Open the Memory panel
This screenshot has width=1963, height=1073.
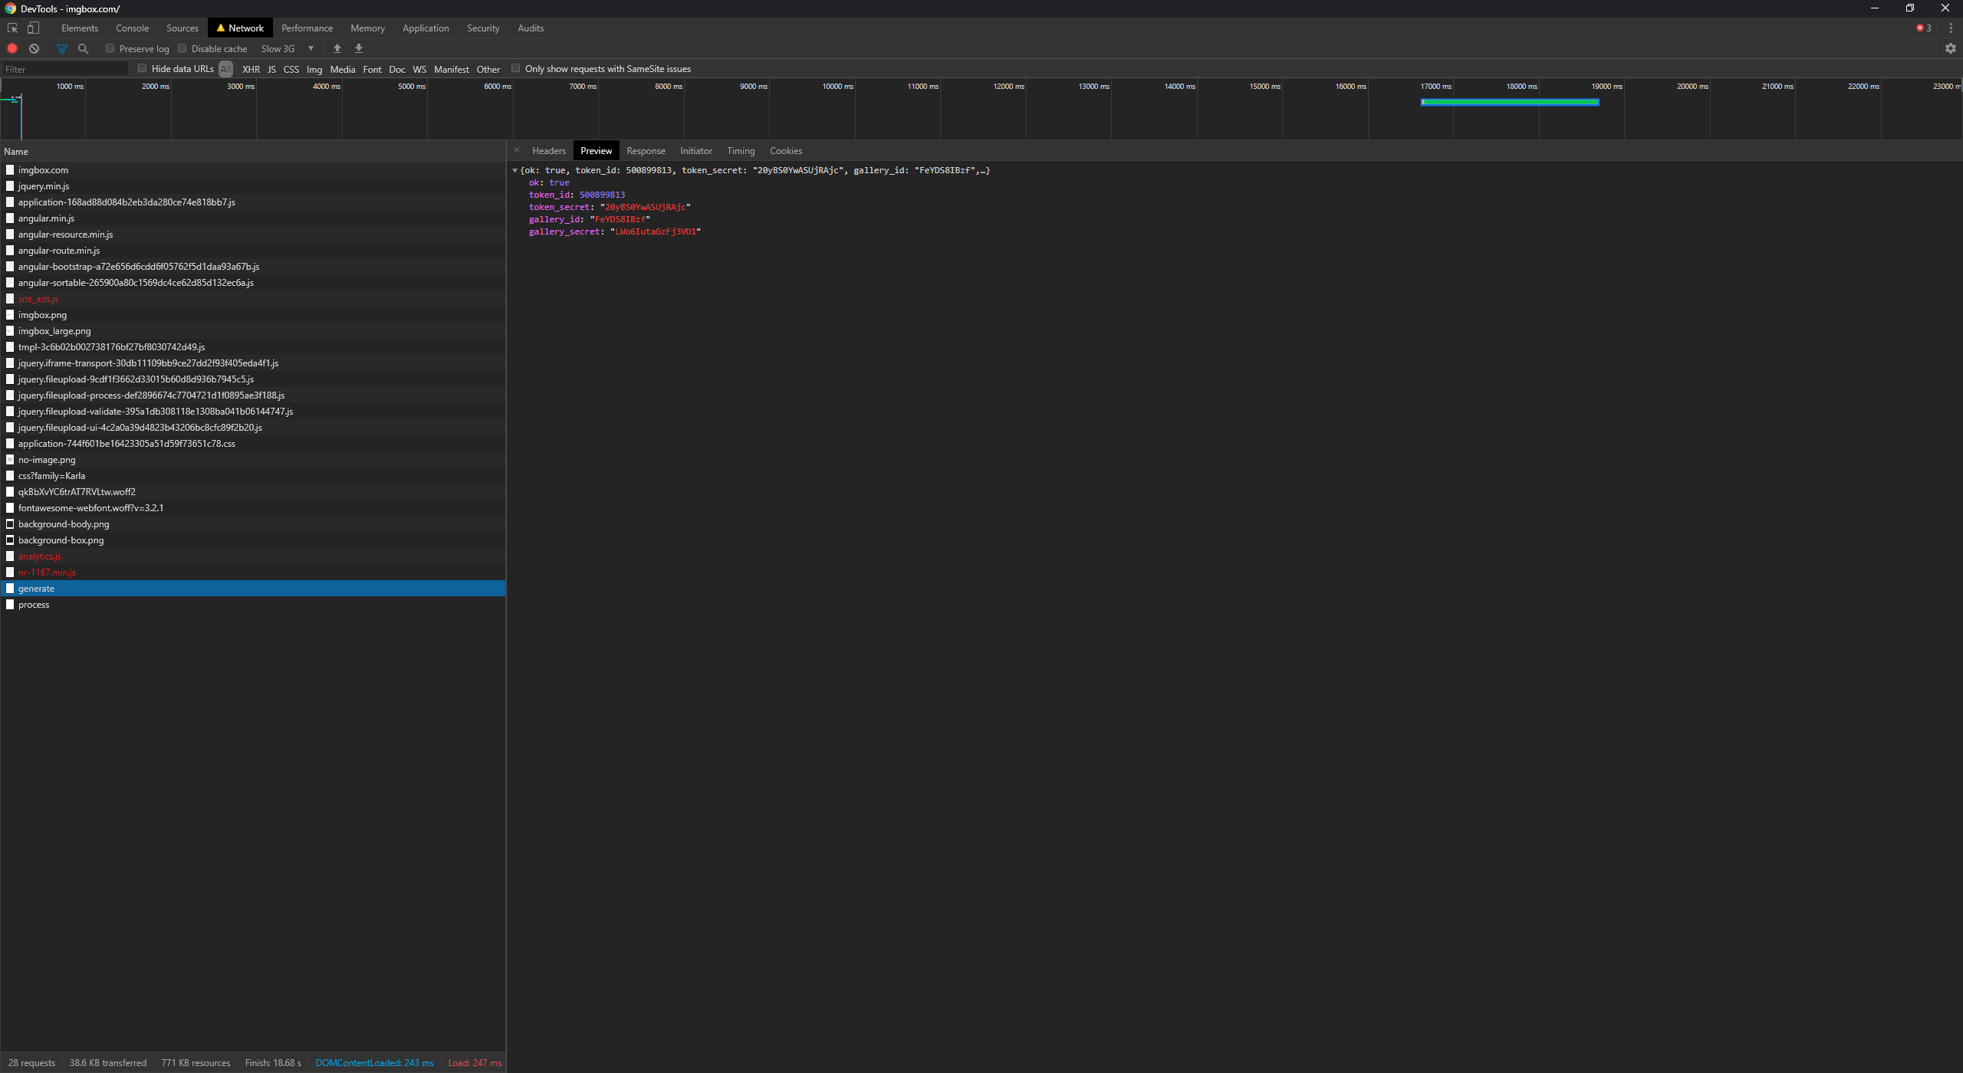click(x=368, y=28)
